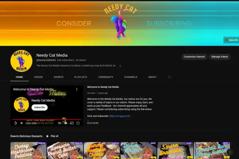This screenshot has width=239, height=159.
Task: Open video player settings gear
Action: (x=66, y=123)
